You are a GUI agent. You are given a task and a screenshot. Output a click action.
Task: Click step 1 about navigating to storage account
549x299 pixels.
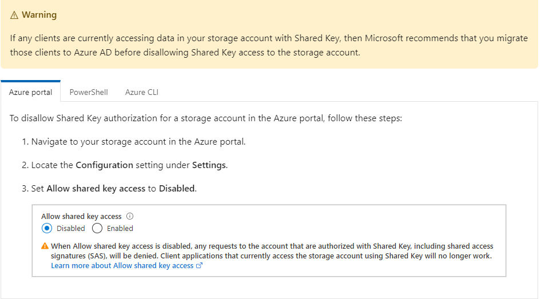tap(138, 141)
